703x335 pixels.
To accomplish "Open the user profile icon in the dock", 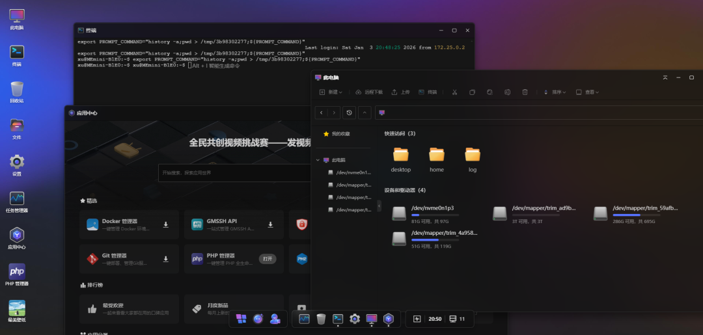I will coord(275,319).
